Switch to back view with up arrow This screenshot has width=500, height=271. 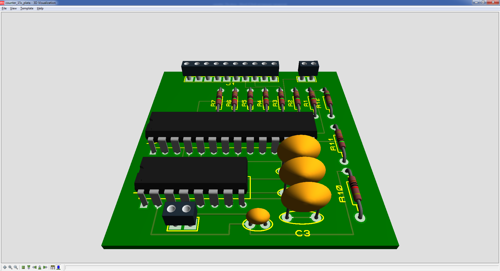pos(40,267)
